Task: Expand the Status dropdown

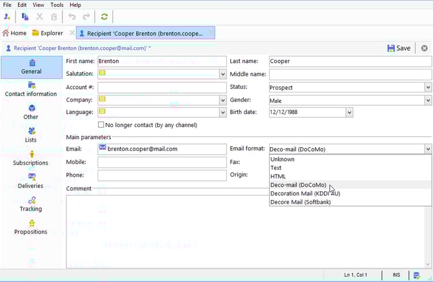Action: [x=428, y=88]
